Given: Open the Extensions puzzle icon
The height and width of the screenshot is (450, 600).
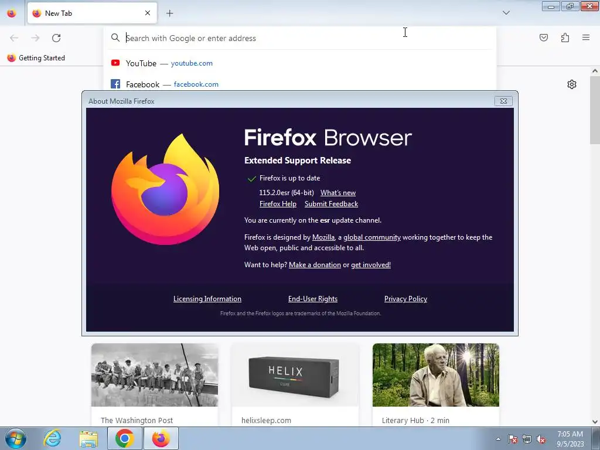Looking at the screenshot, I should tap(565, 37).
